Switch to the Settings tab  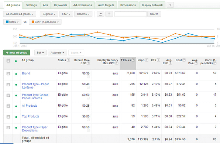(31, 5)
